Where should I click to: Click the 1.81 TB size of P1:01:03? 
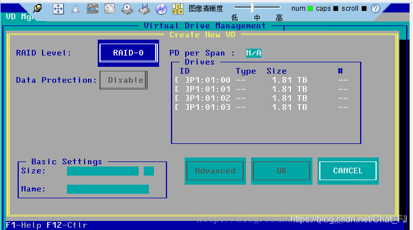tap(289, 108)
